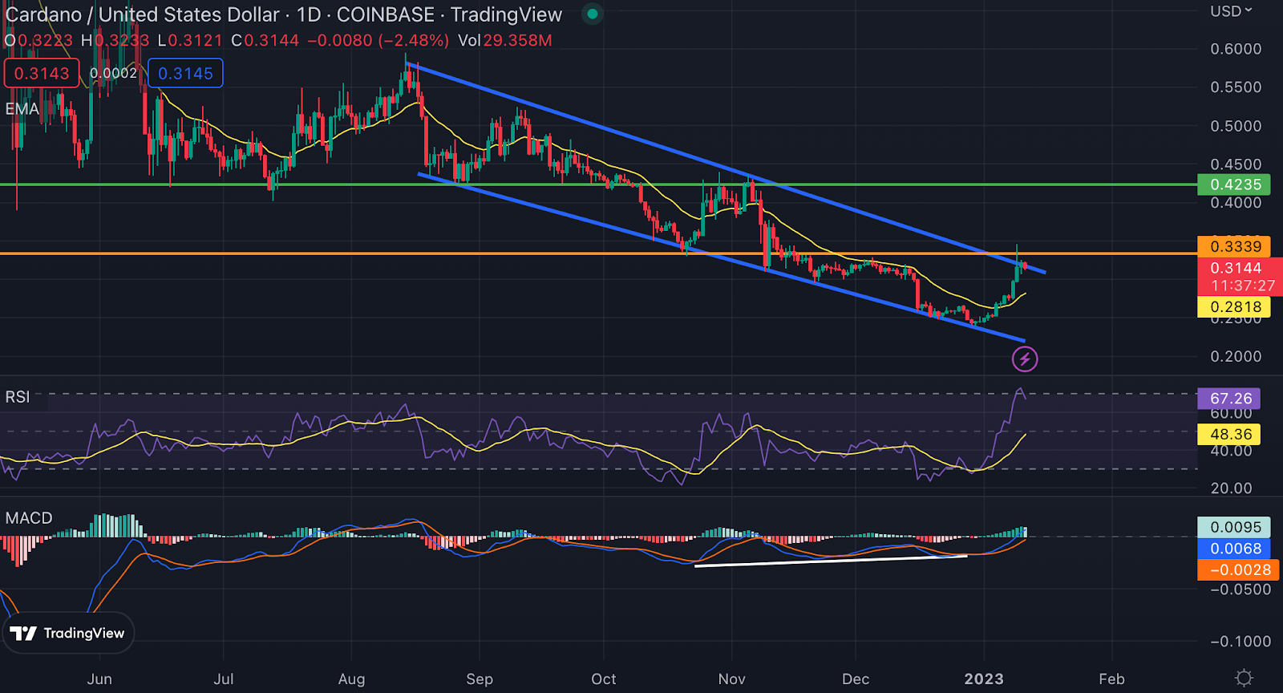Click the 2023 label on time axis

coord(984,679)
